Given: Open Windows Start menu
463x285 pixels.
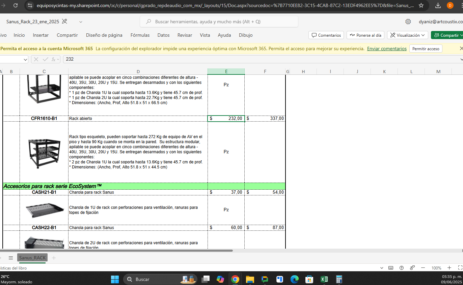Looking at the screenshot, I should 115,279.
